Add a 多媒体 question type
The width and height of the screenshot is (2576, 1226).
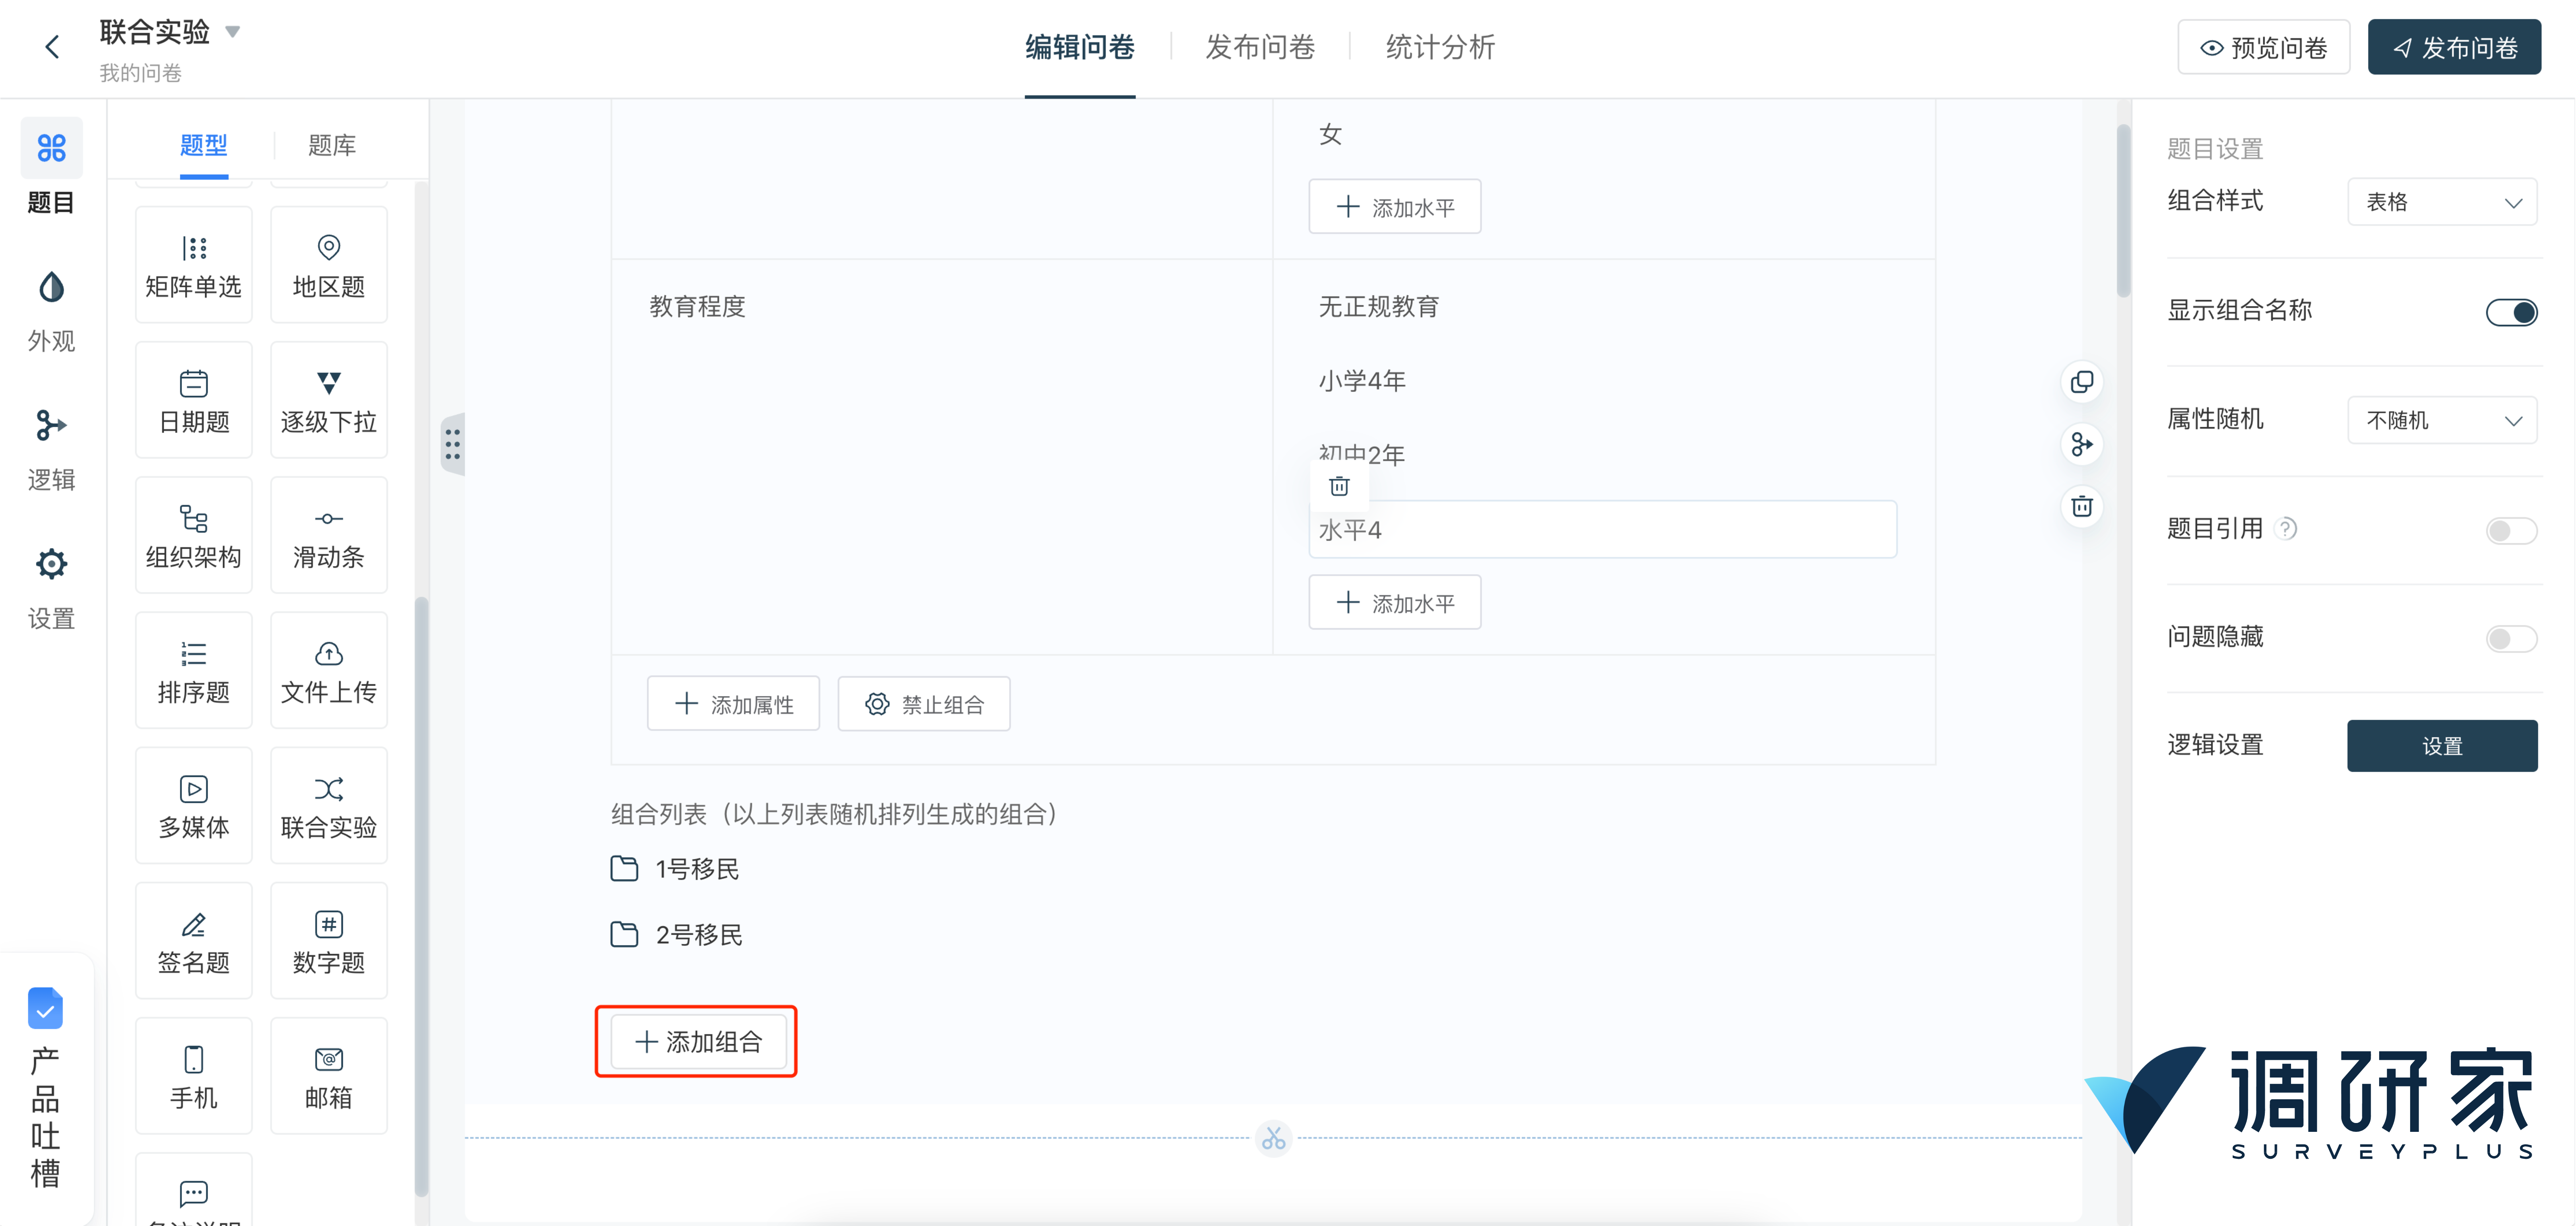point(194,805)
